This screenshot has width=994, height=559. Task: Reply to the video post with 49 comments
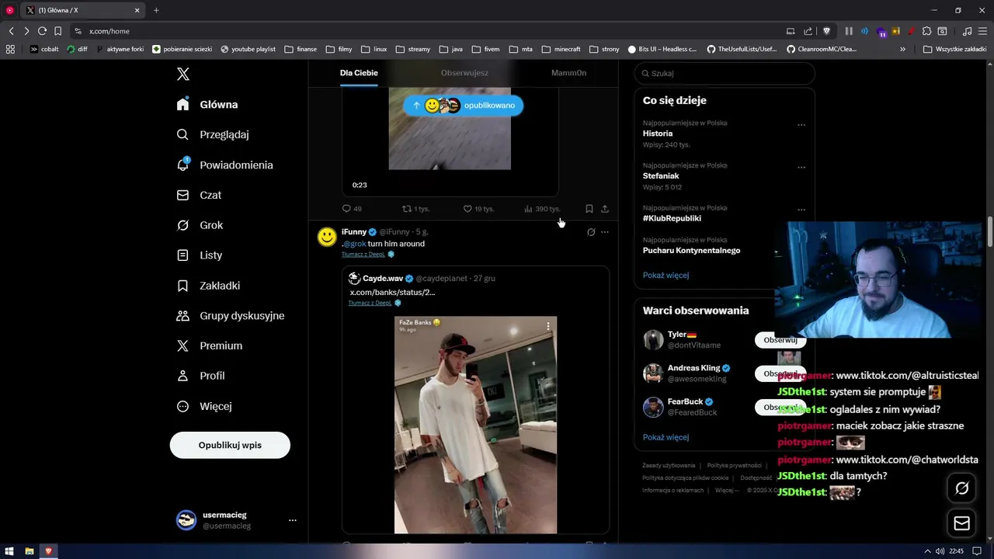click(352, 209)
